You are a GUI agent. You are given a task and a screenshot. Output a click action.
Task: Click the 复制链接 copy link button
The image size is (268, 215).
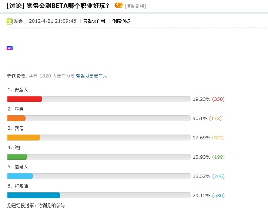click(135, 6)
